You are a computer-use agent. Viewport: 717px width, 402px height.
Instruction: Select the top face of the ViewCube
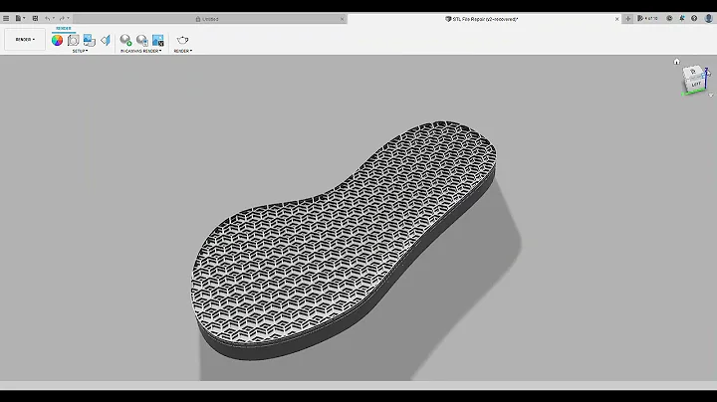[x=692, y=72]
